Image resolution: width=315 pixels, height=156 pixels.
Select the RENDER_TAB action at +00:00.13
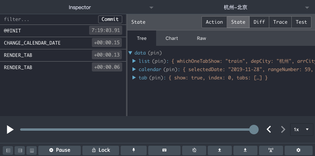click(63, 55)
